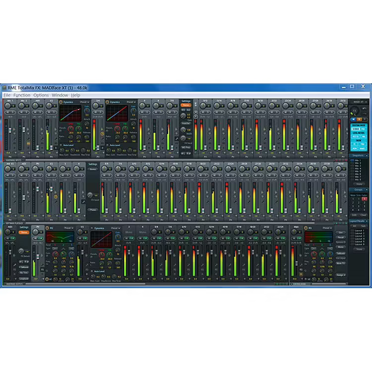Click the Store button under Snapshots

[359, 184]
